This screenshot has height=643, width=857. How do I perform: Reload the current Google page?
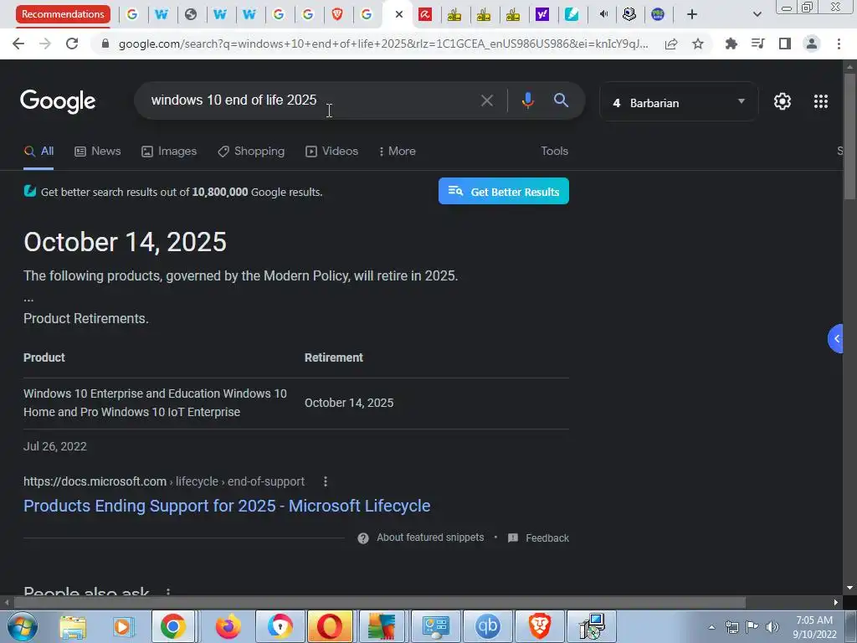[x=72, y=44]
